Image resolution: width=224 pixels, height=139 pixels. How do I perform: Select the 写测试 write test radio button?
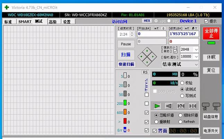tap(182, 96)
